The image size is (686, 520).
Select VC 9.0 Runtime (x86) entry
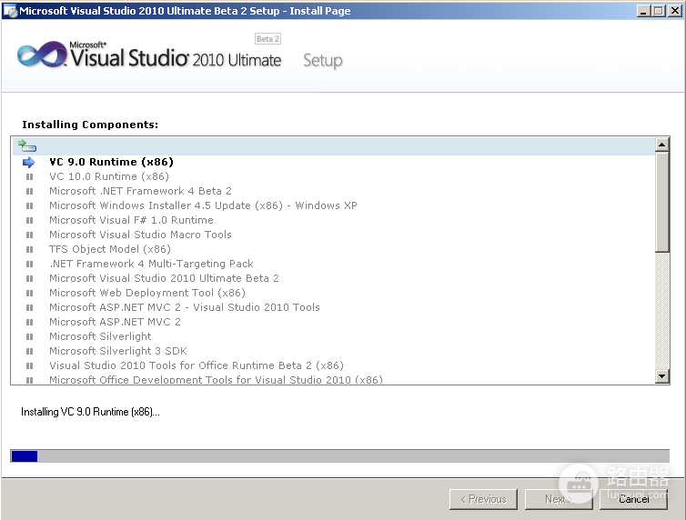(x=111, y=162)
